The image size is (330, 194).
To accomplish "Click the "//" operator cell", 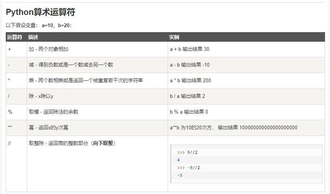I will pos(16,164).
